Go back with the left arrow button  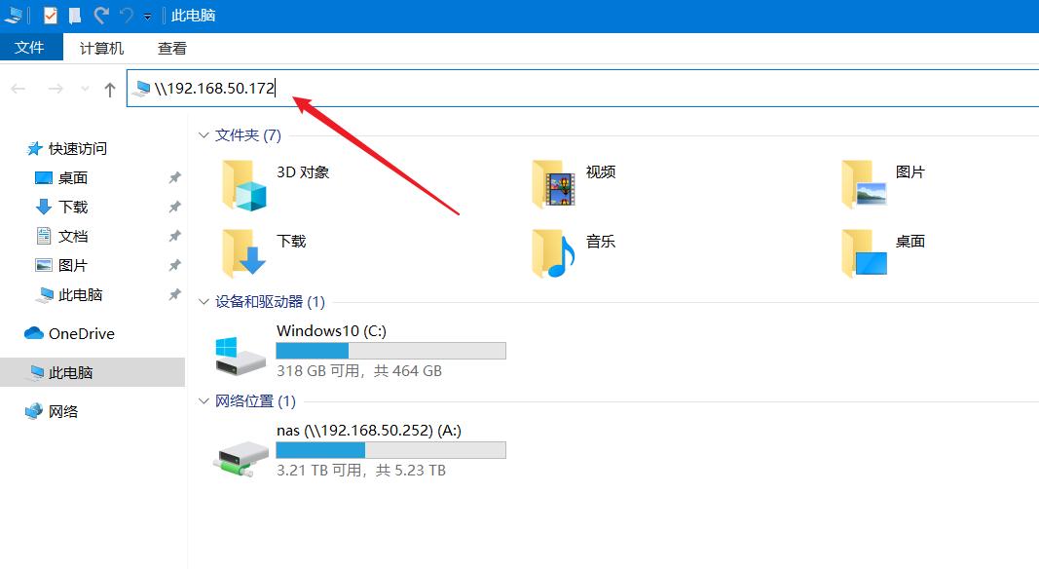point(19,89)
